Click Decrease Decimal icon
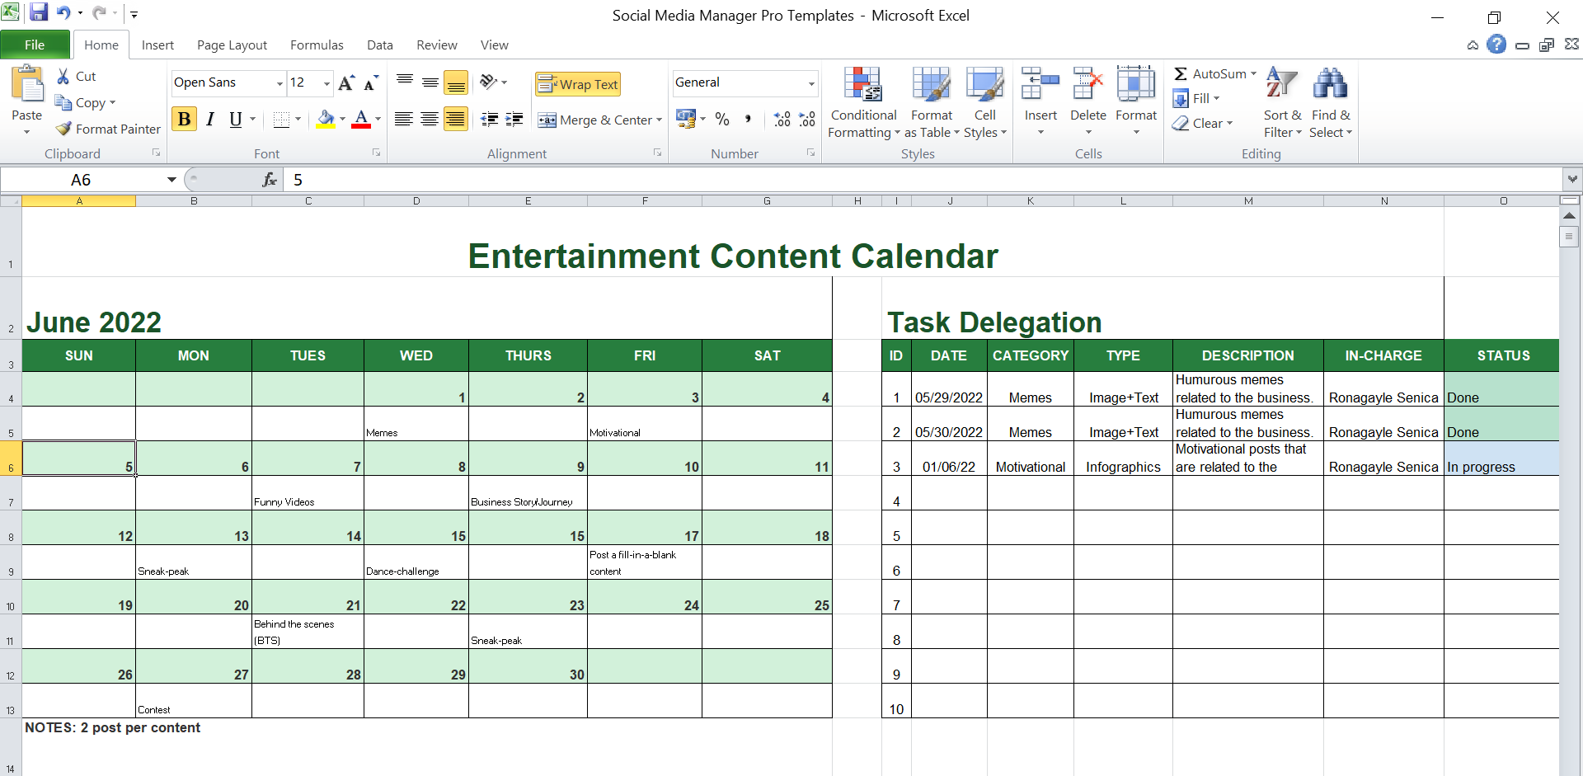Screen dimensions: 1583x776 click(x=807, y=120)
